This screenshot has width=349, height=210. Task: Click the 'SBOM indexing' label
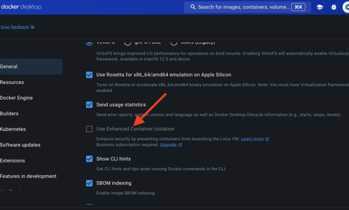pyautogui.click(x=114, y=183)
